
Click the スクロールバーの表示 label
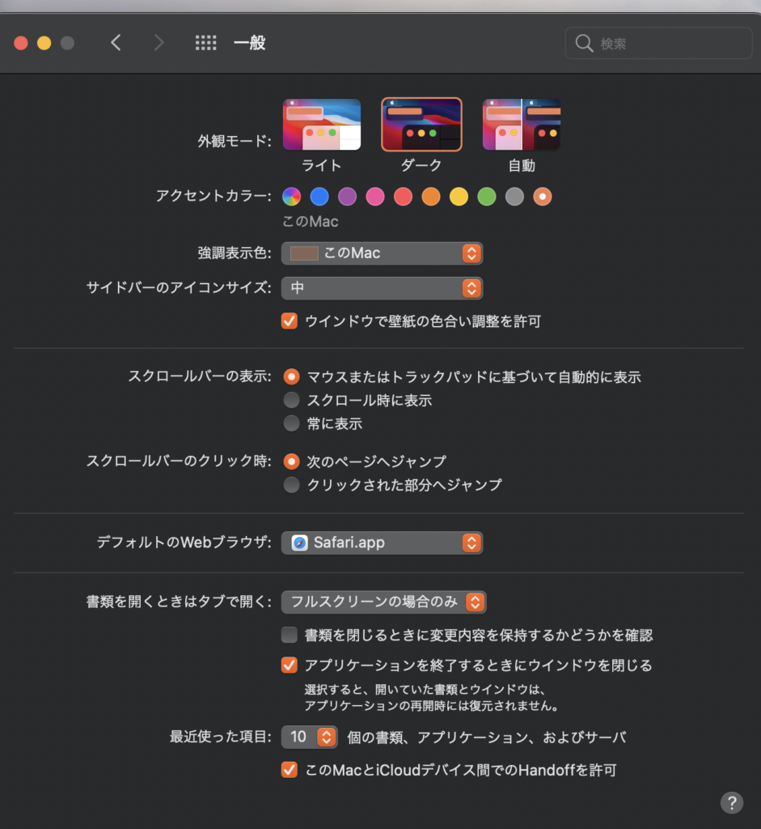tap(200, 376)
